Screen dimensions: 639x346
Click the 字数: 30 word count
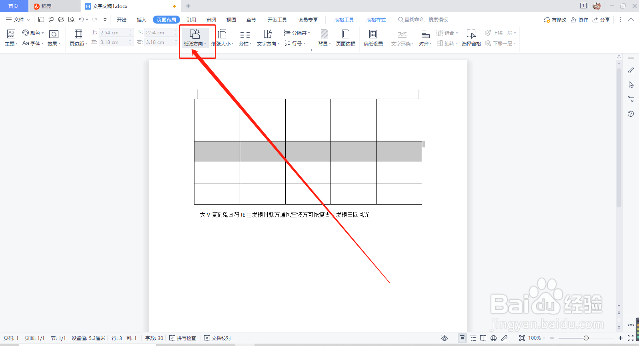click(x=154, y=338)
